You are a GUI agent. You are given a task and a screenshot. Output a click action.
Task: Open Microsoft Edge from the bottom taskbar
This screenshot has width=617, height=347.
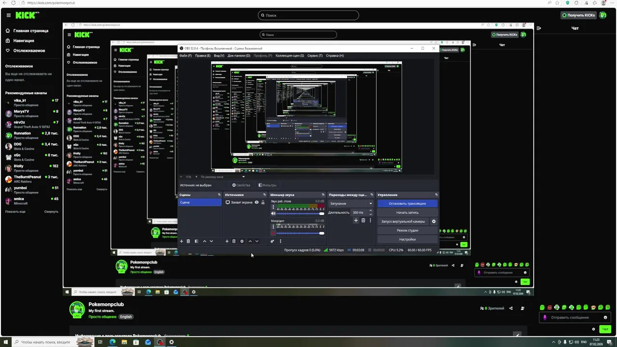coord(113,342)
